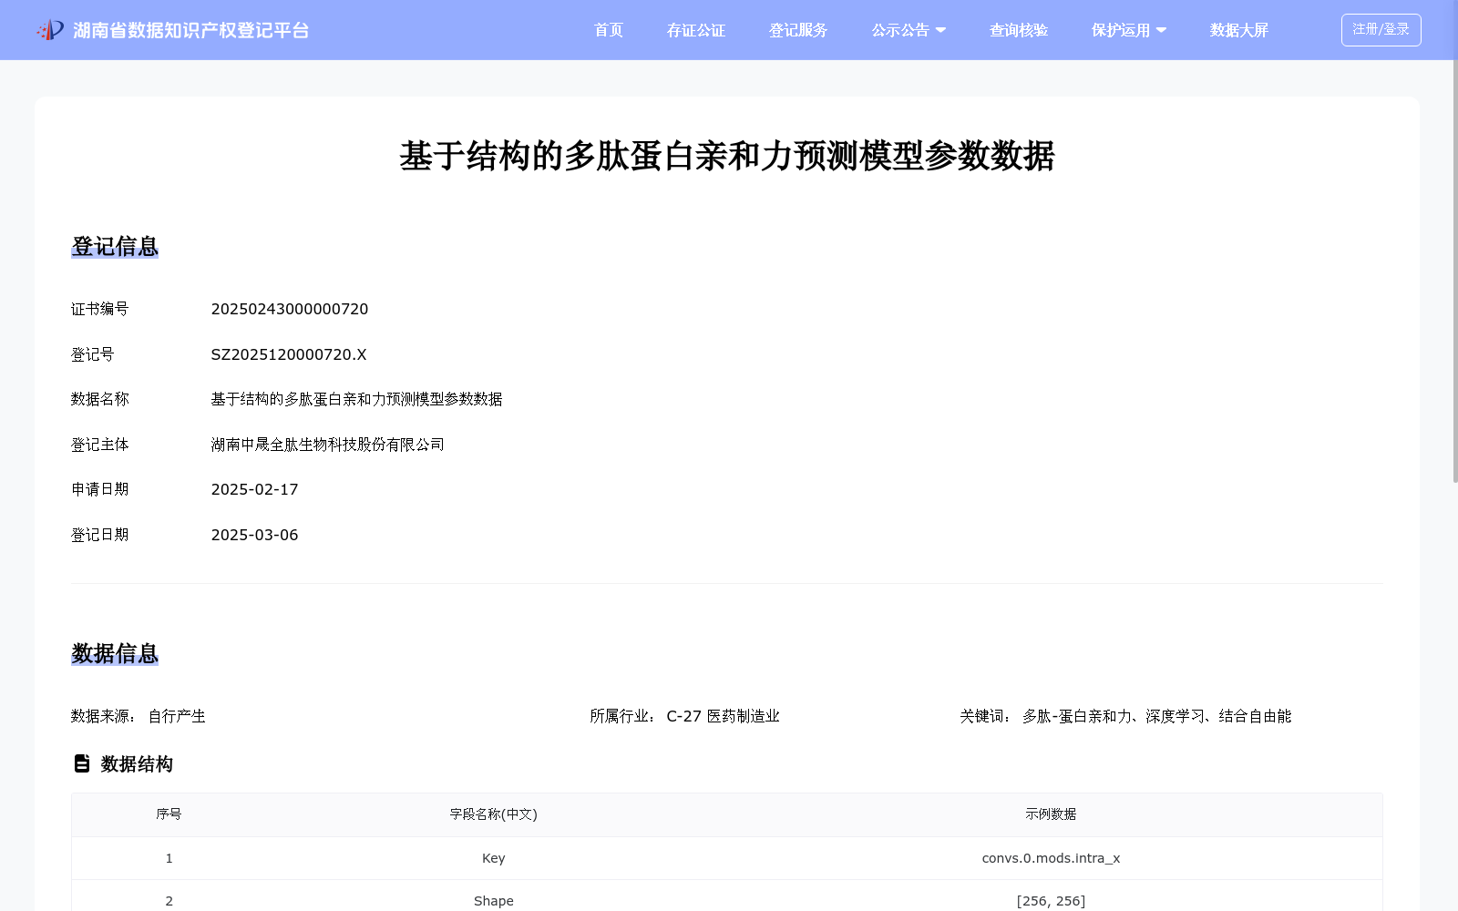Click the convs.0.mods.intra_x example cell

(1051, 858)
